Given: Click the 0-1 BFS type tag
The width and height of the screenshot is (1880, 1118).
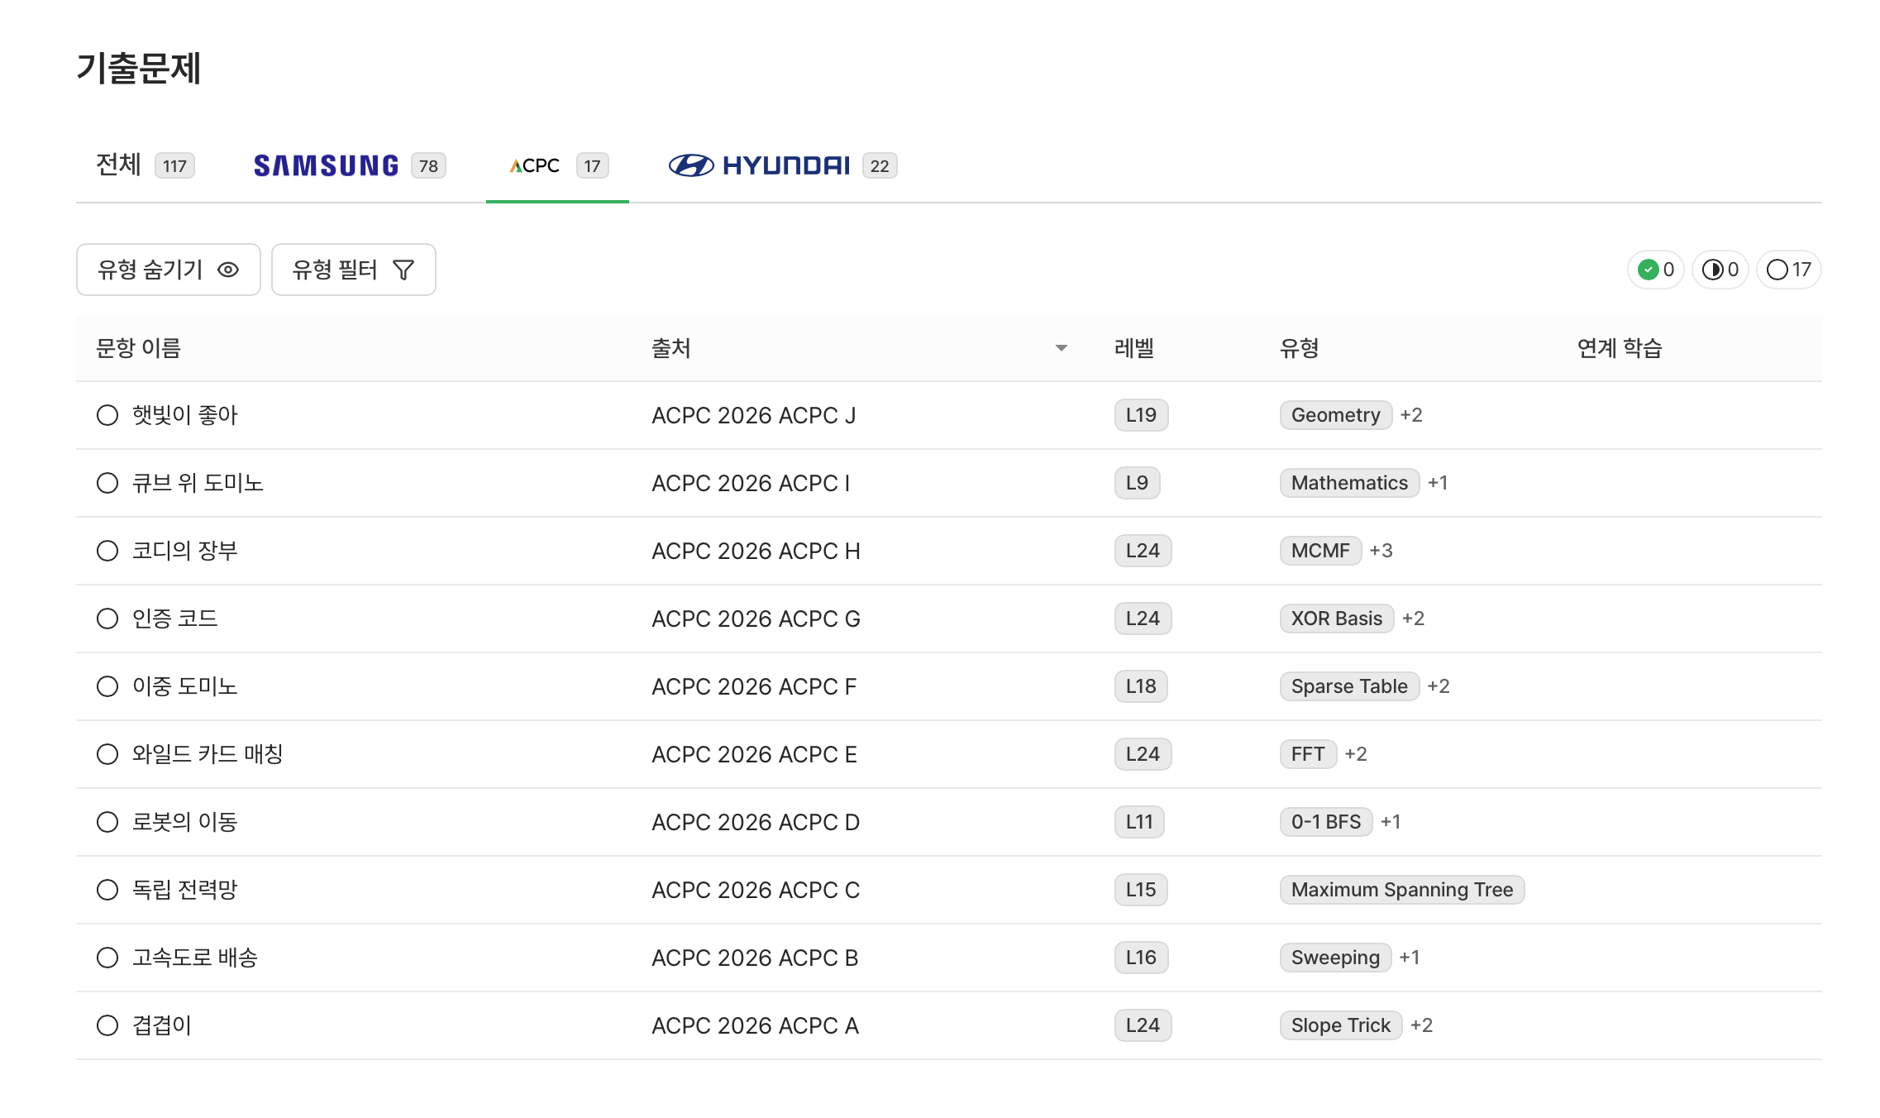Looking at the screenshot, I should point(1326,822).
